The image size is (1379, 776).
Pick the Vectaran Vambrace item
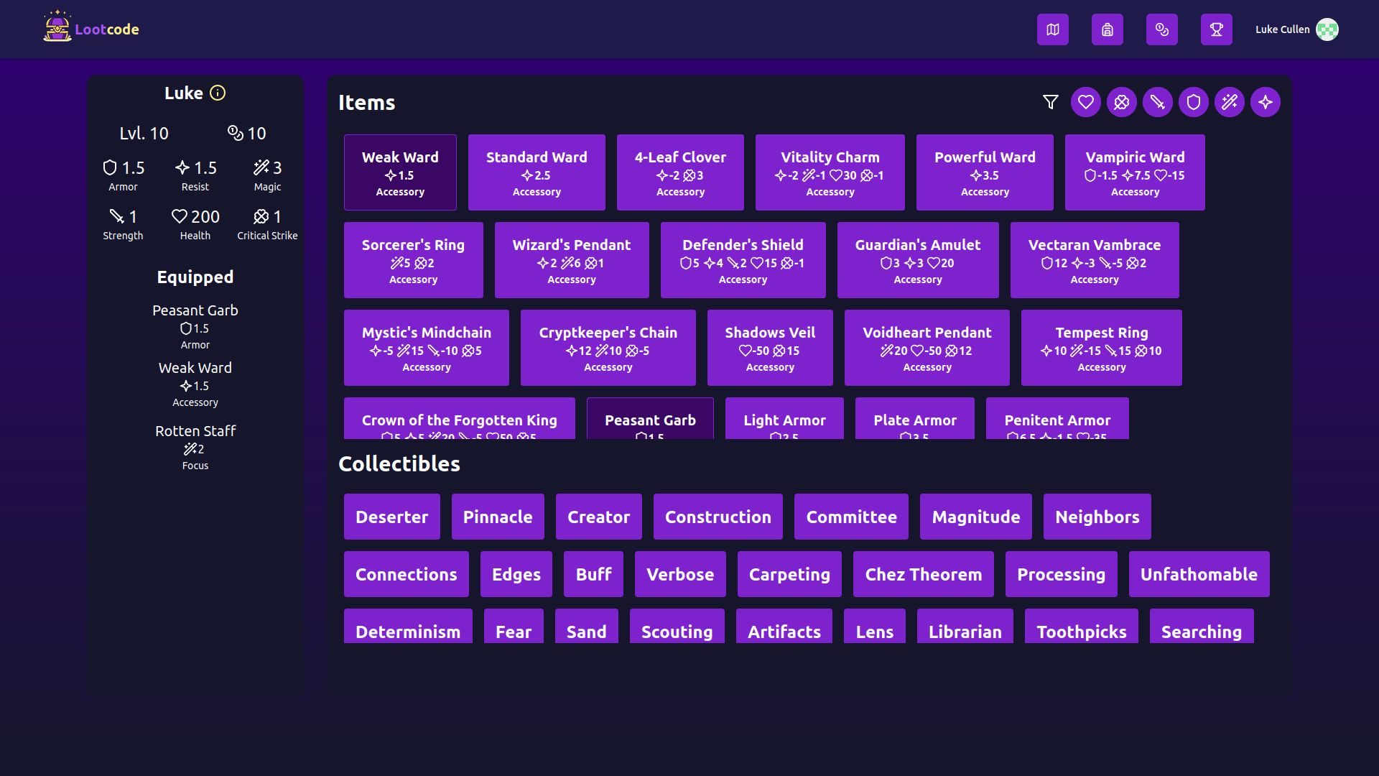[1095, 260]
